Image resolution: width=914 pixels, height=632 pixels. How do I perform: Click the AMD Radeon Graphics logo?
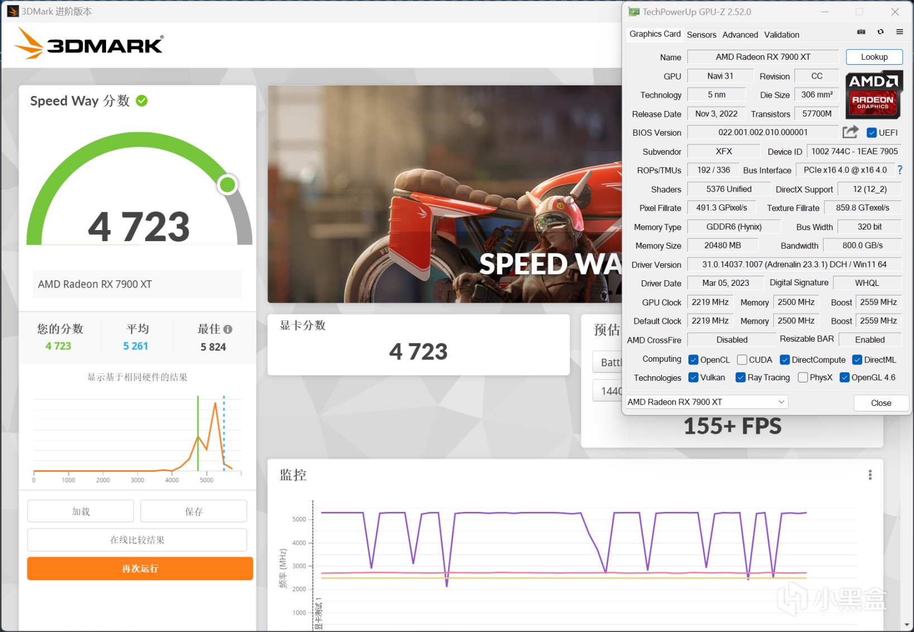click(x=873, y=94)
